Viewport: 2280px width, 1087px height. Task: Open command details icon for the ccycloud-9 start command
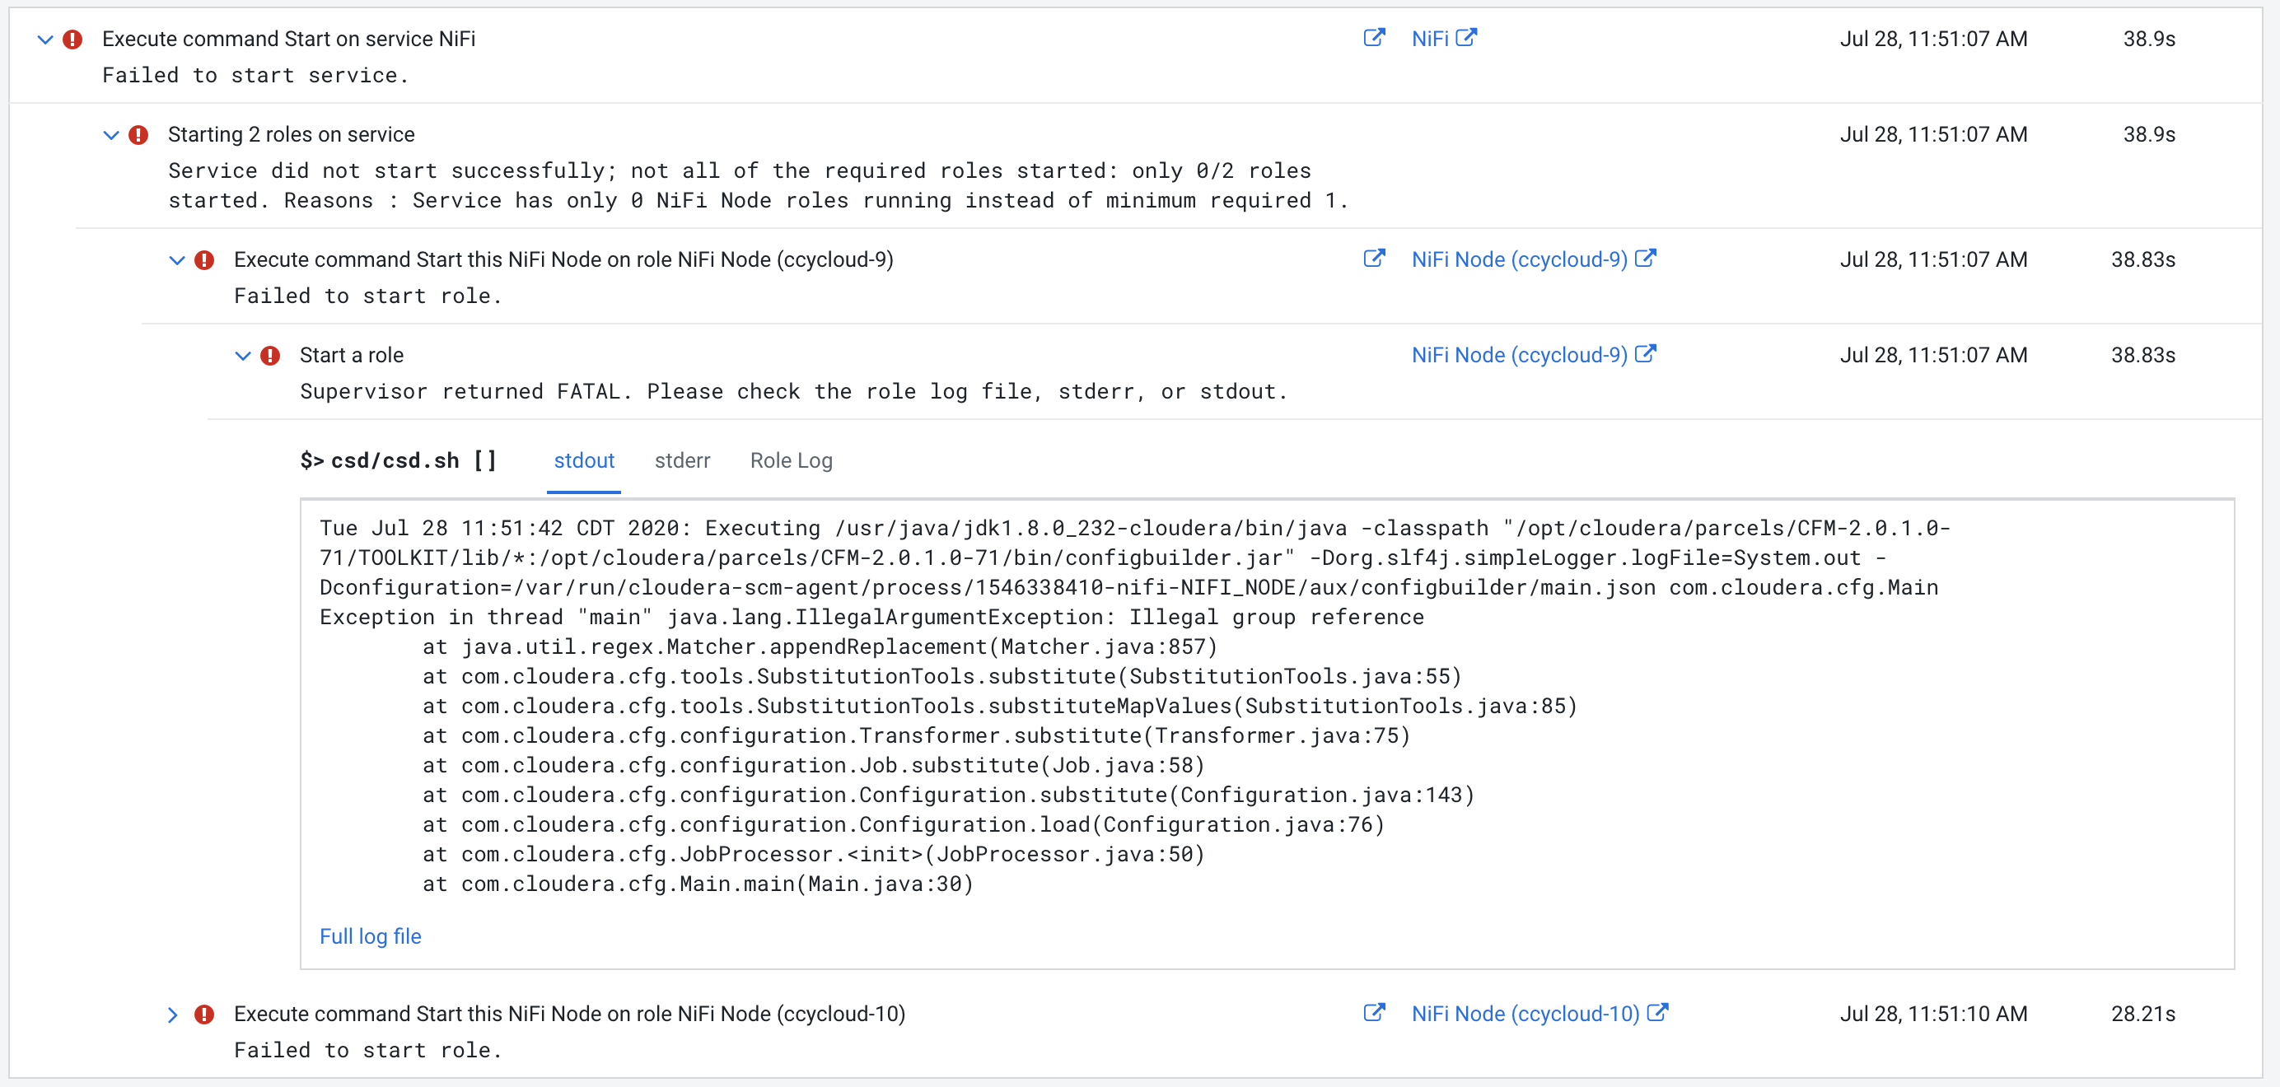tap(1374, 259)
